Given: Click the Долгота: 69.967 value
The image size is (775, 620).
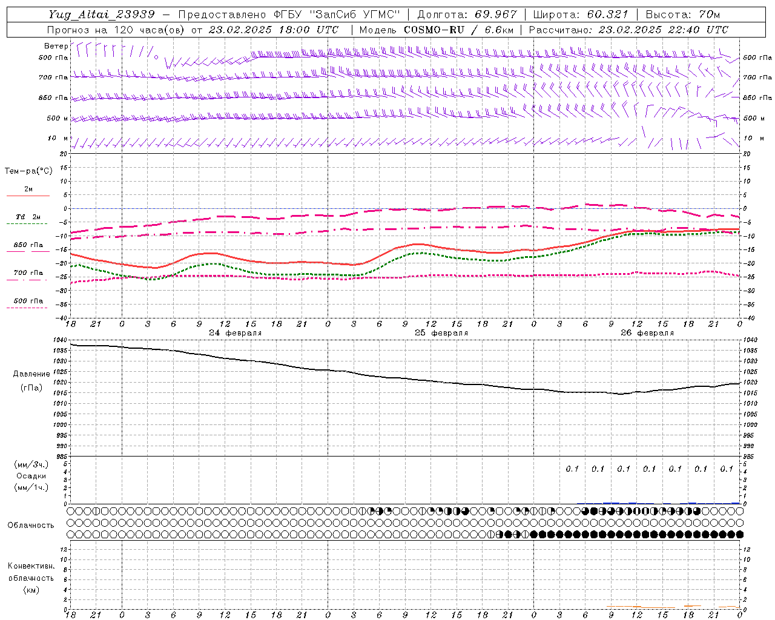Looking at the screenshot, I should coord(467,15).
